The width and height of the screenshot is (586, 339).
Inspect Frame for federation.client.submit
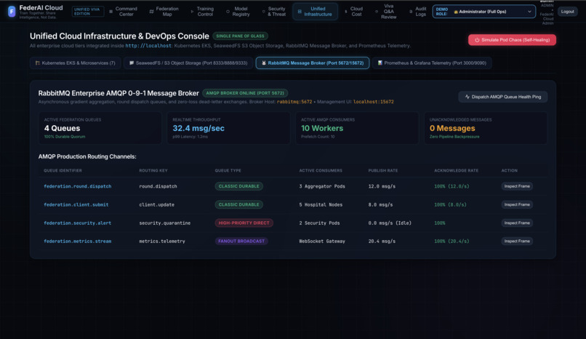tap(517, 204)
